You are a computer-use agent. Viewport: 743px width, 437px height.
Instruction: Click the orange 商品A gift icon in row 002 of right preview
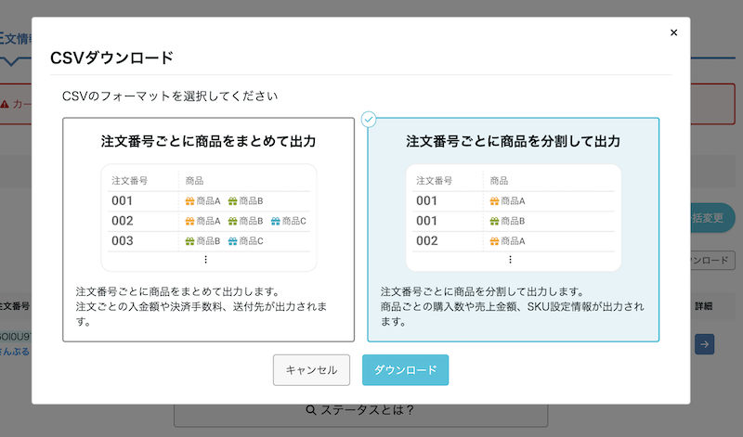click(x=494, y=241)
